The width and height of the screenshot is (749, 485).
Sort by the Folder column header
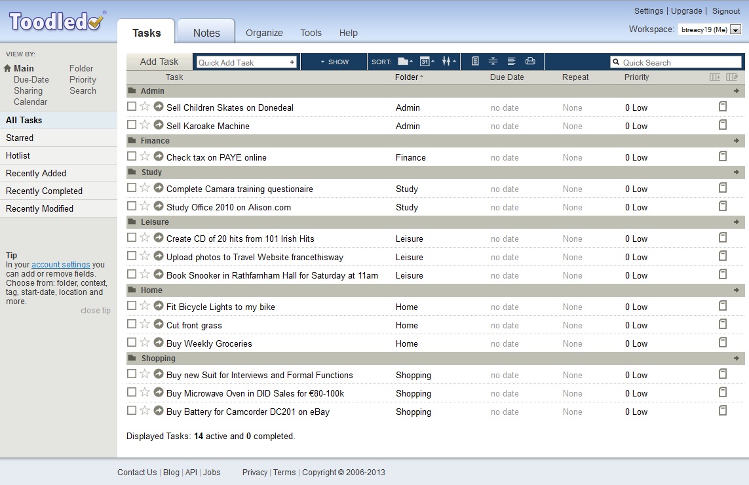(x=409, y=77)
